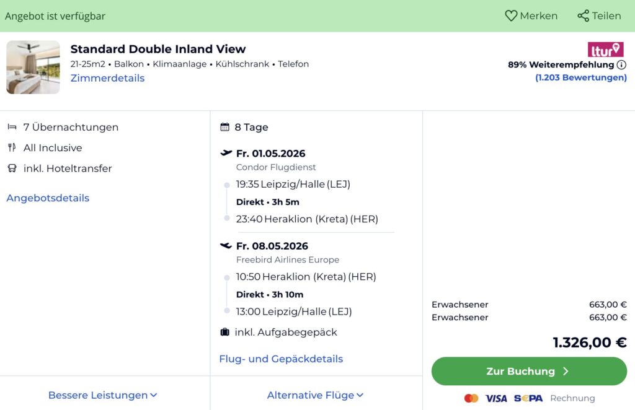
Task: Click the Hoteltransfer bus icon
Action: [x=14, y=168]
